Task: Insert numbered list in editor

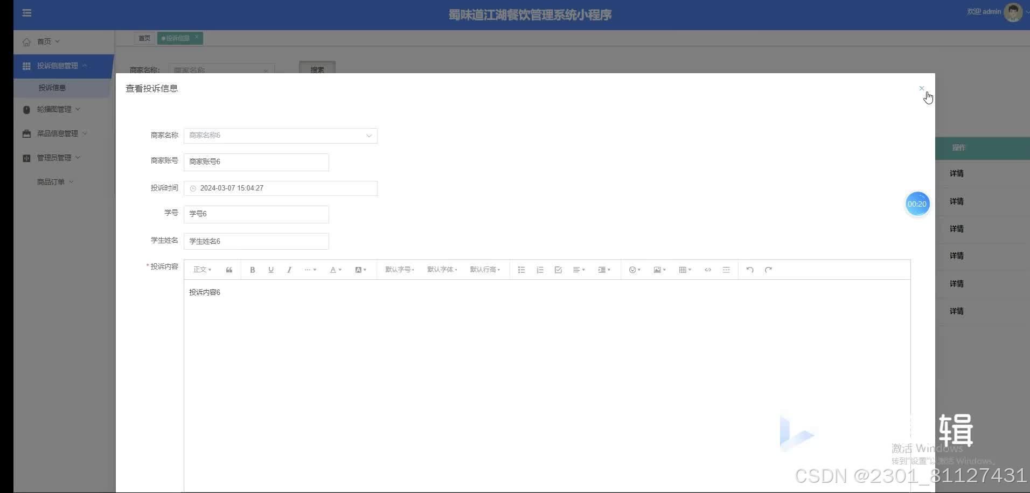Action: click(539, 270)
